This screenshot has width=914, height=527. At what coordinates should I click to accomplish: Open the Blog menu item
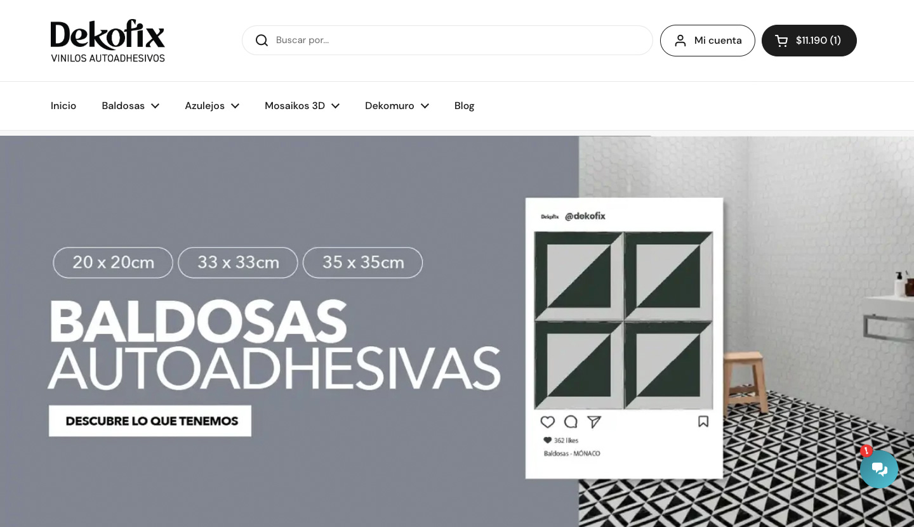click(x=465, y=106)
